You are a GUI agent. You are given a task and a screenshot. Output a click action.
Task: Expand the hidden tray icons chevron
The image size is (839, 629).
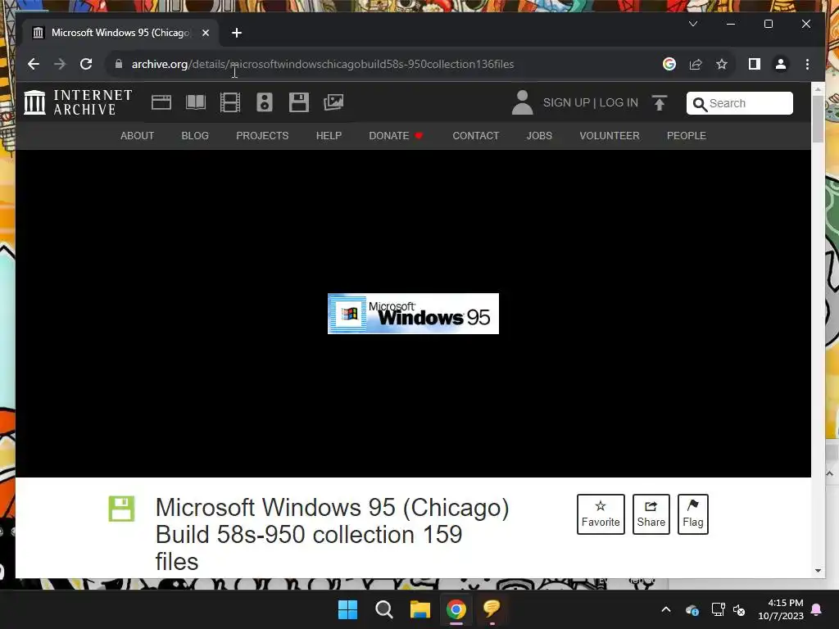[666, 609]
